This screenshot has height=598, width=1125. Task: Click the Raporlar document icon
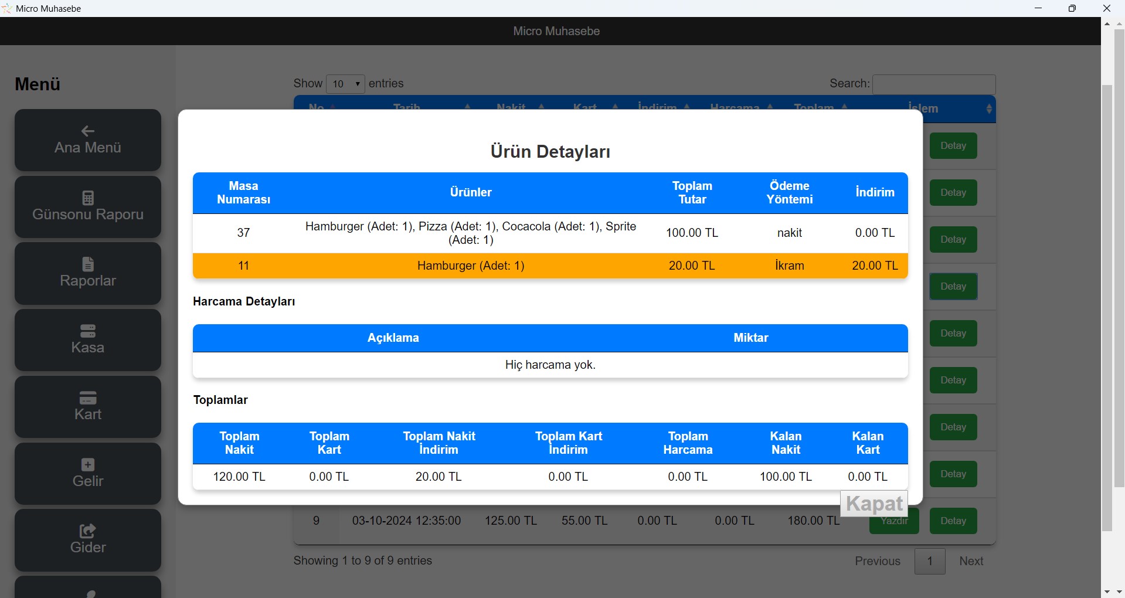point(88,264)
